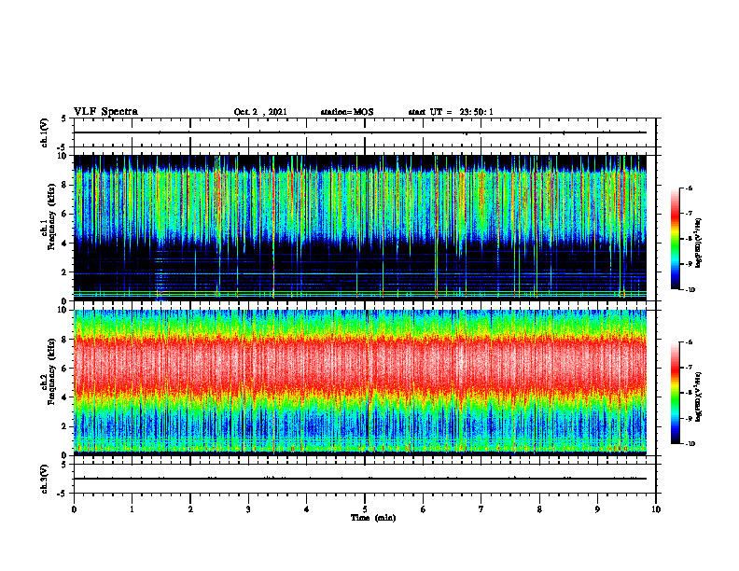Viewport: 739px width, 571px height.
Task: Click the "ch.1(V)" axis label
Action: (45, 132)
